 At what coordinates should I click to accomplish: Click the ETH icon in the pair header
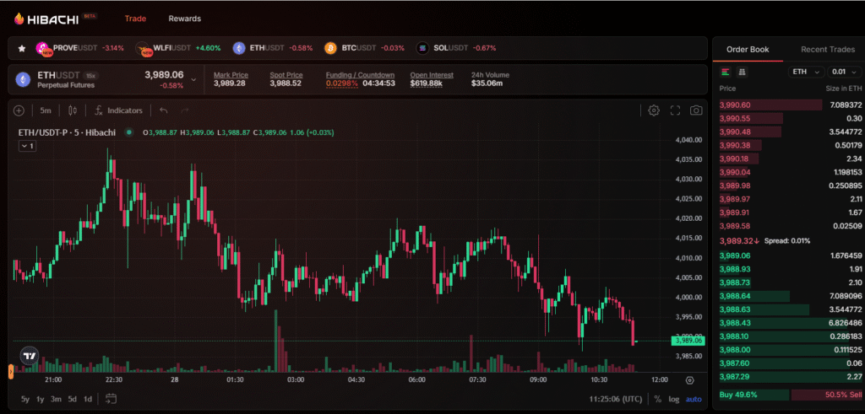click(23, 80)
